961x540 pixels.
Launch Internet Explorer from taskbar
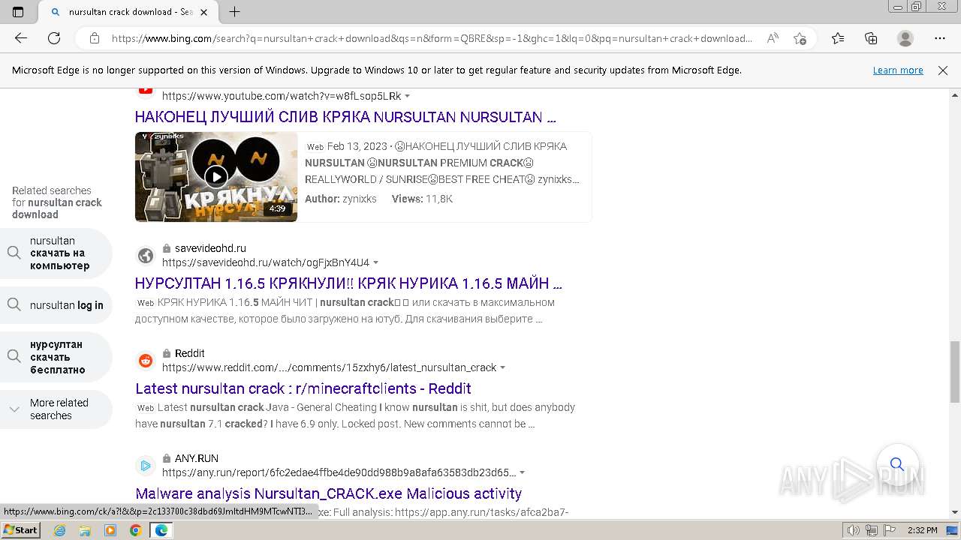[x=59, y=530]
